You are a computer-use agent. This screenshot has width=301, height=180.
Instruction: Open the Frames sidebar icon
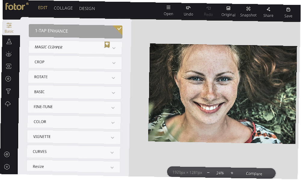(8, 66)
